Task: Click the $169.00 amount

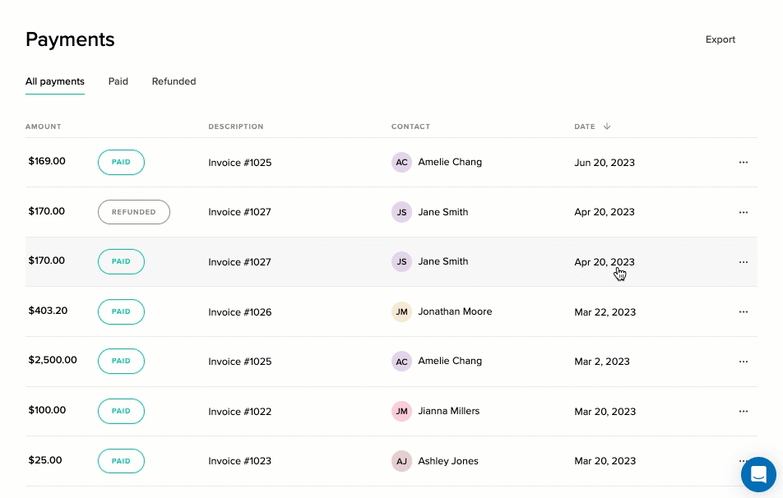Action: (x=47, y=161)
